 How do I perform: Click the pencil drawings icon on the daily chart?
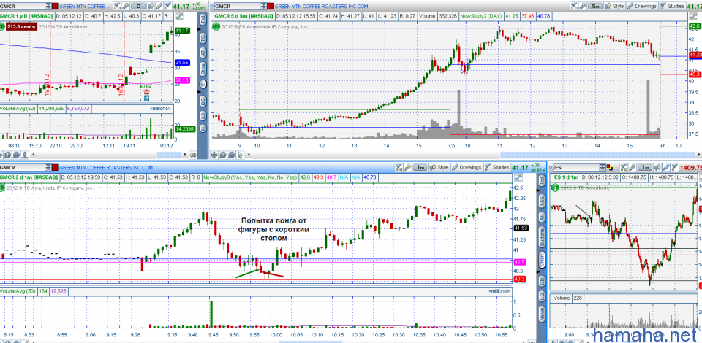[159, 7]
